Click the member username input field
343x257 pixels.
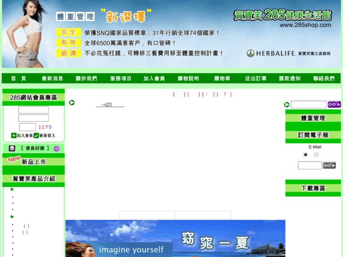point(33,110)
